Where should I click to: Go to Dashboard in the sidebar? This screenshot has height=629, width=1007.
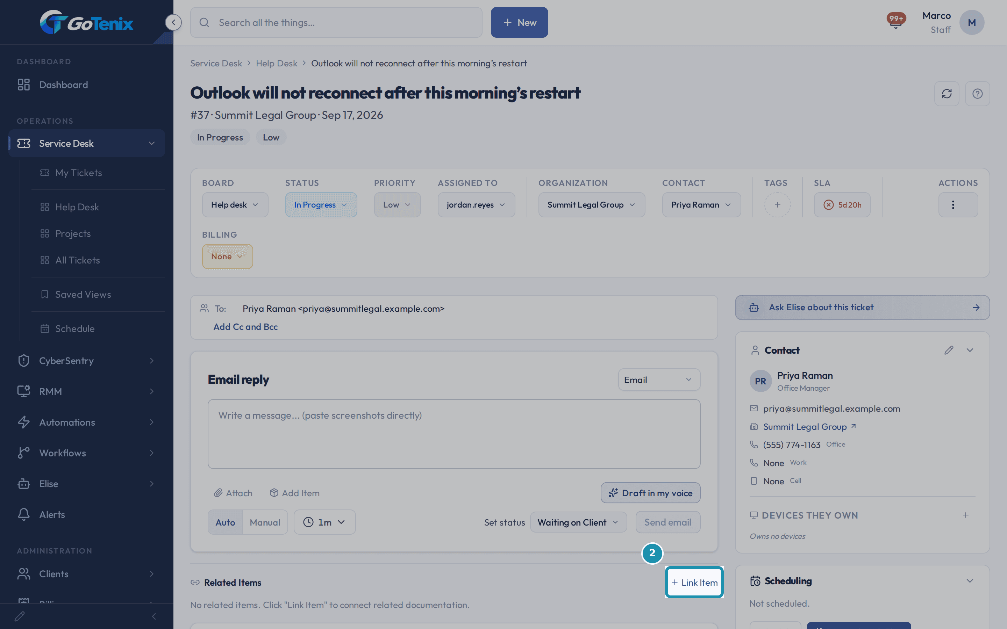87,85
